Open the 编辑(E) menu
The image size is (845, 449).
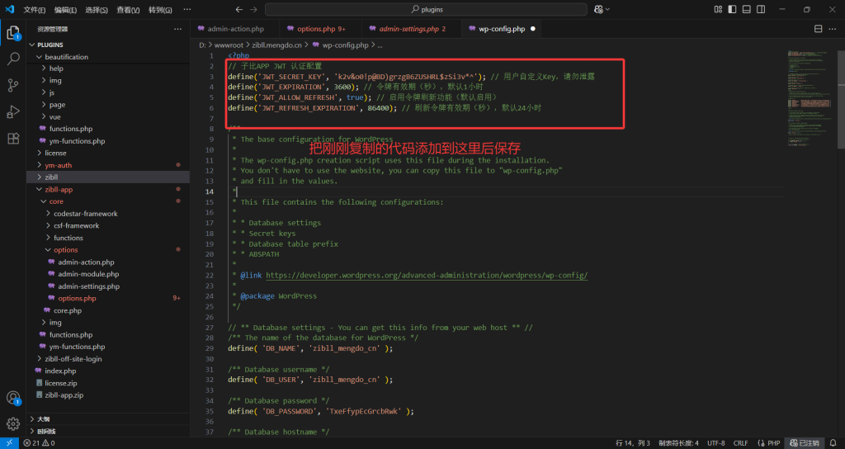(x=65, y=10)
